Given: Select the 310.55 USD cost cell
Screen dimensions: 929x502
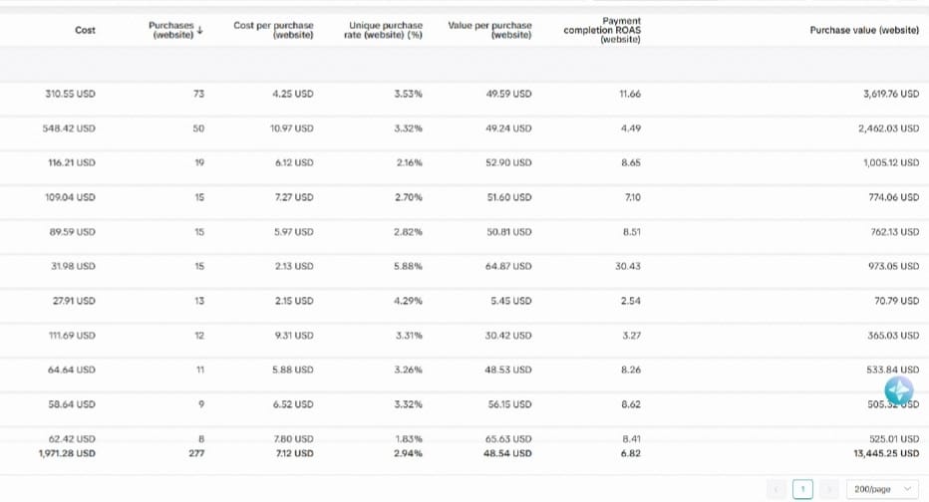Looking at the screenshot, I should point(71,95).
